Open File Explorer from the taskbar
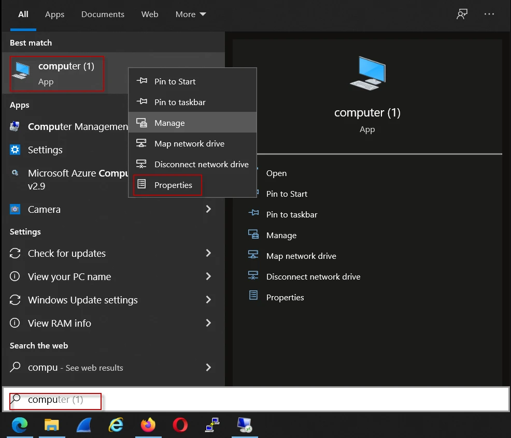 (51, 425)
